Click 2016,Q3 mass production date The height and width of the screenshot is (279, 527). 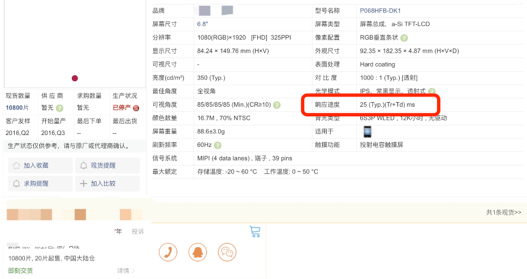(x=53, y=133)
